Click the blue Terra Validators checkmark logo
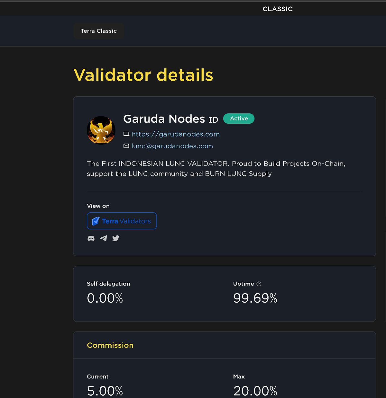This screenshot has width=386, height=398. (x=95, y=221)
